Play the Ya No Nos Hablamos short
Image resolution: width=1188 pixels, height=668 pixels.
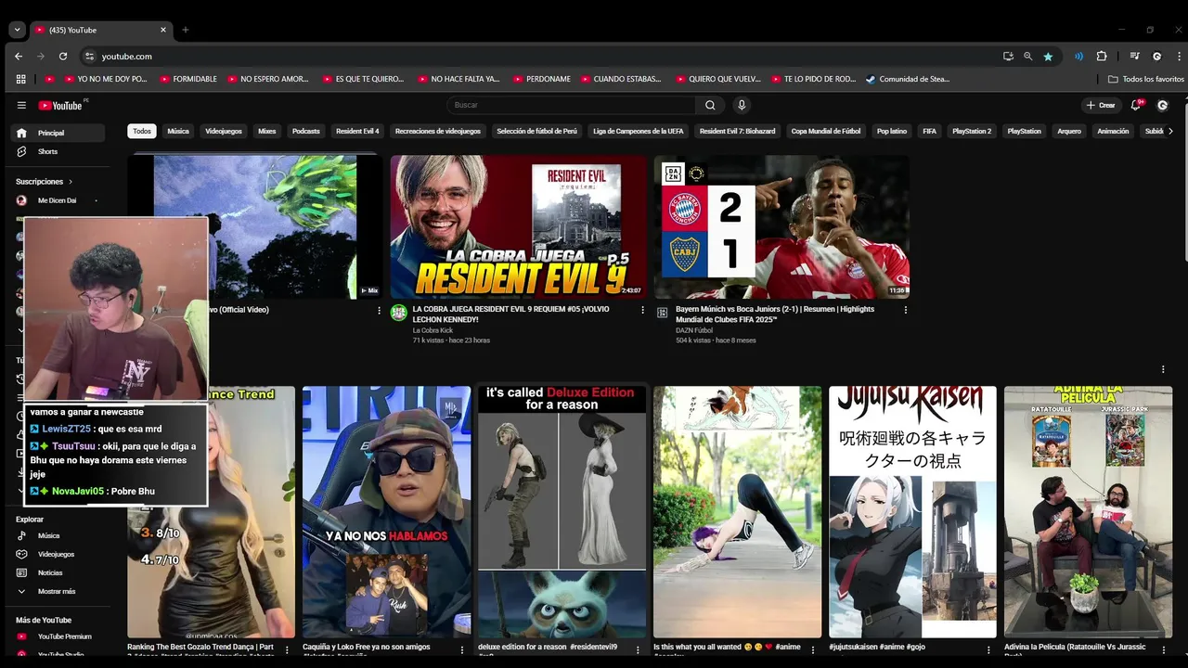coord(386,512)
